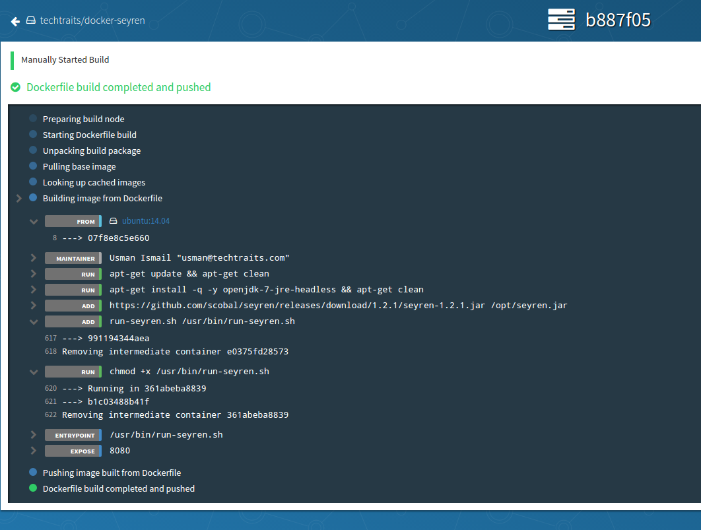Click the green completed and pushed dot
This screenshot has width=701, height=530.
[x=33, y=488]
